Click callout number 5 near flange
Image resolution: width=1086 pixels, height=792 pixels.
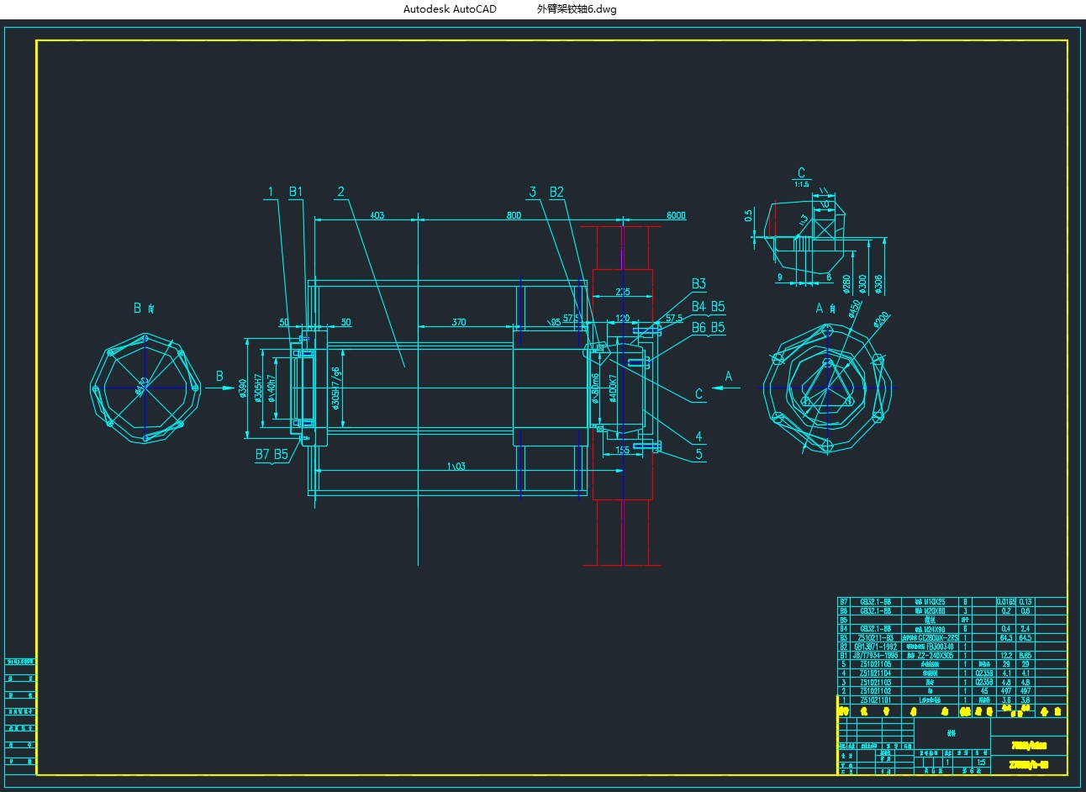(x=699, y=454)
